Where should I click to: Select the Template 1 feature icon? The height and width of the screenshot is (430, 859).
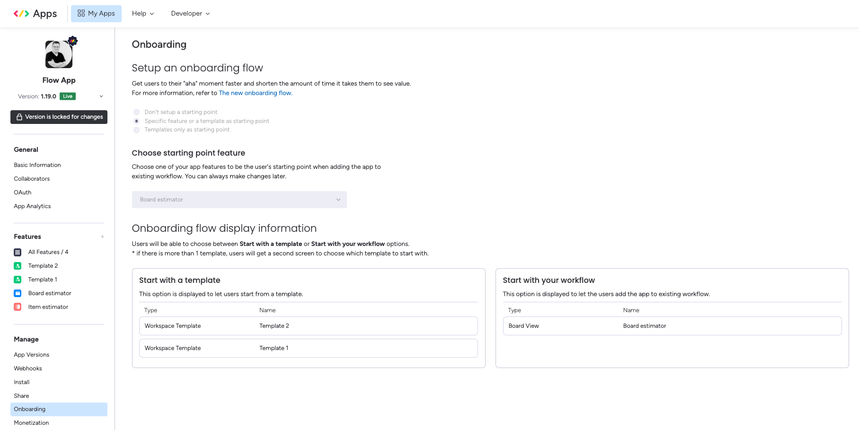(18, 279)
